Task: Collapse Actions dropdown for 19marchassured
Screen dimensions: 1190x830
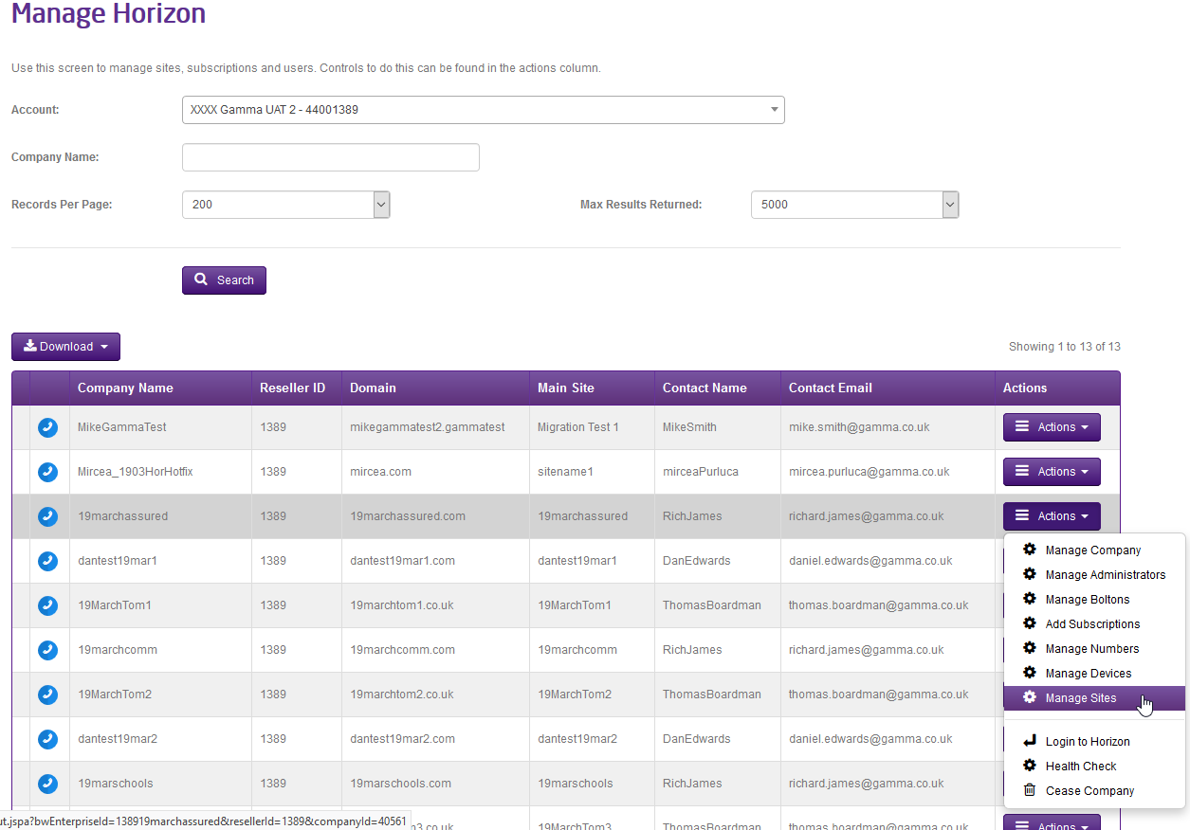Action: [1052, 516]
